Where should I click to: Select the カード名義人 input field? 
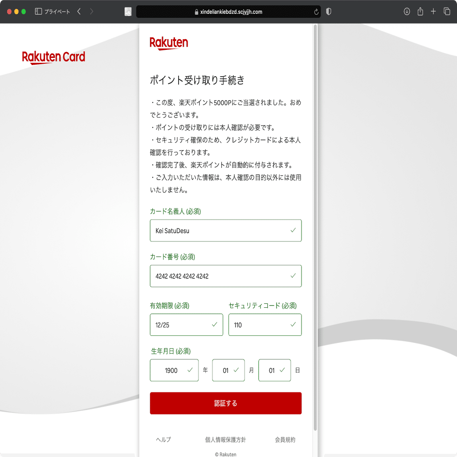[x=225, y=230]
